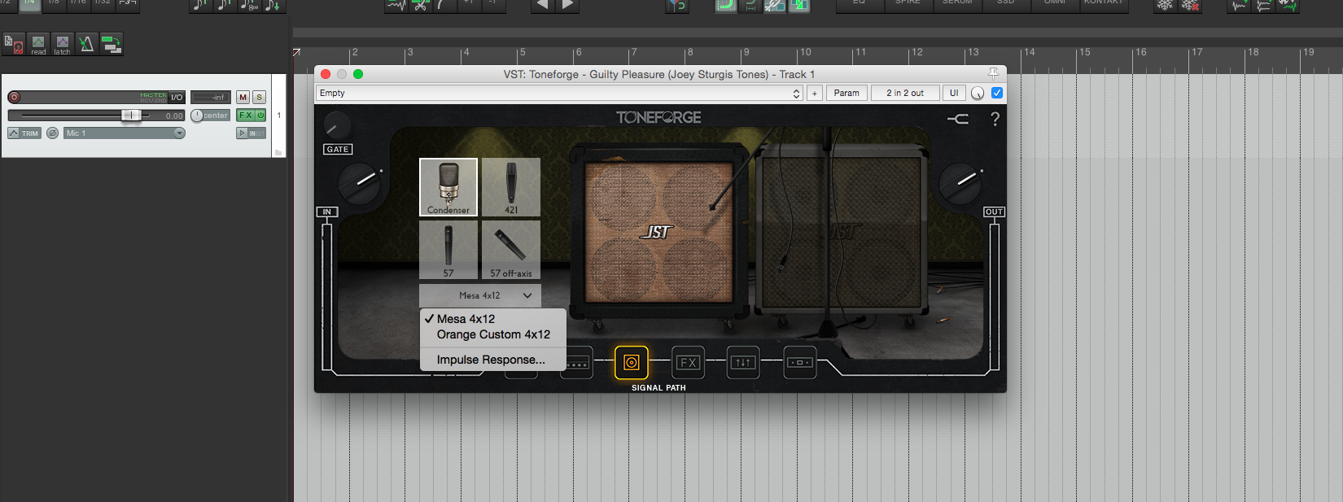This screenshot has width=1343, height=502.
Task: Click the Track 1 pan knob
Action: tap(197, 116)
